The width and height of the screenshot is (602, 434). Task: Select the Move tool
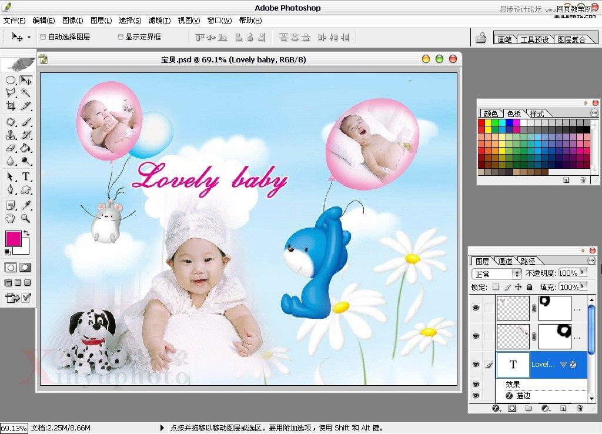click(25, 81)
